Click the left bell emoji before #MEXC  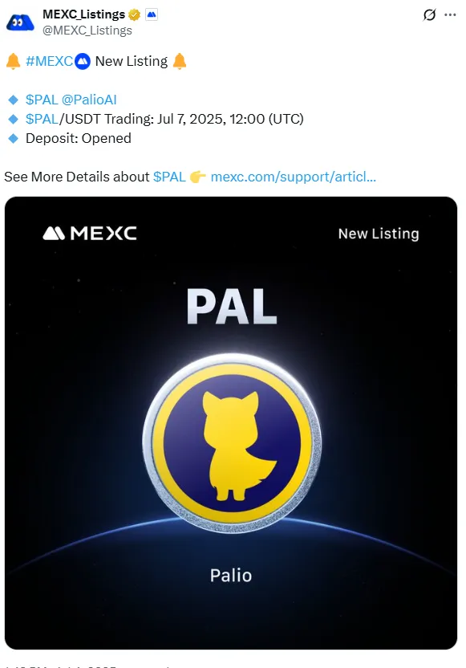[13, 61]
